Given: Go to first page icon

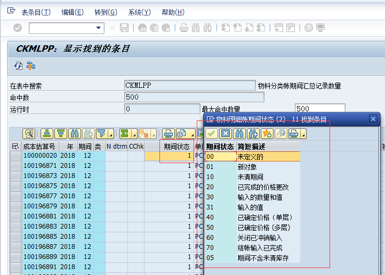Looking at the screenshot, I should pyautogui.click(x=225, y=28).
